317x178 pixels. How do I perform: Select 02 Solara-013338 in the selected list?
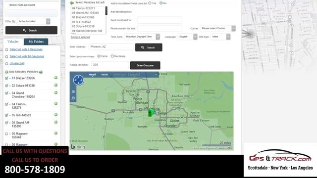(x=83, y=26)
